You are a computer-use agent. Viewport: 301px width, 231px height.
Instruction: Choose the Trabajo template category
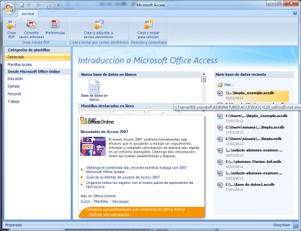[x=13, y=102]
